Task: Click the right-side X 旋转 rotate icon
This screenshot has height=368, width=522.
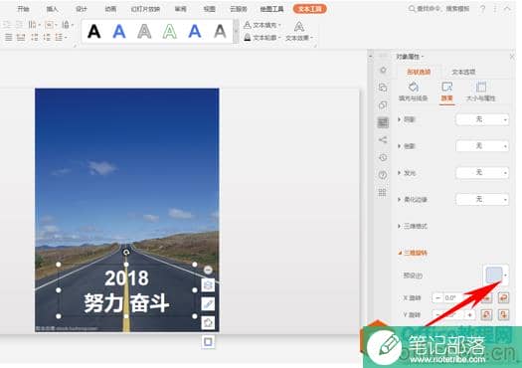Action: point(504,297)
